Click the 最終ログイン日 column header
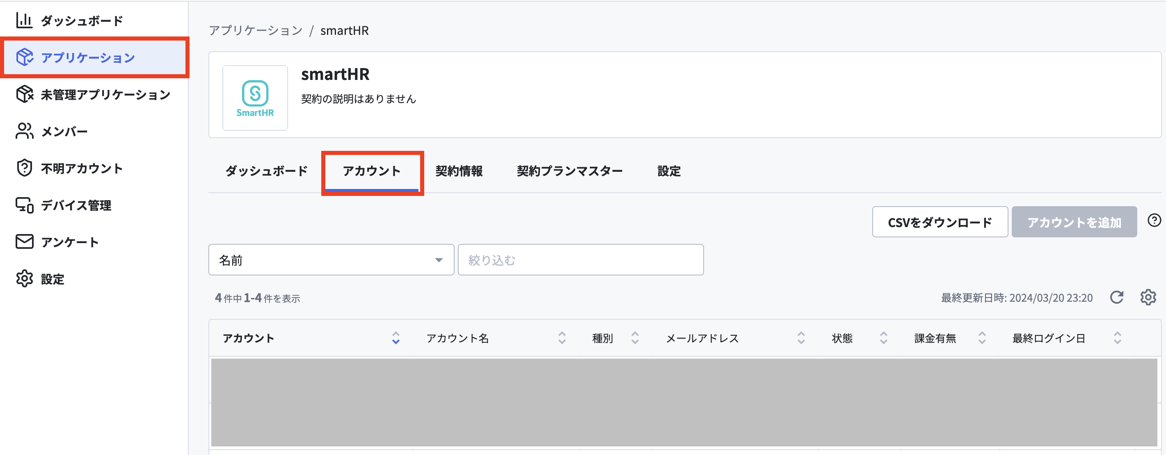 click(x=1049, y=338)
